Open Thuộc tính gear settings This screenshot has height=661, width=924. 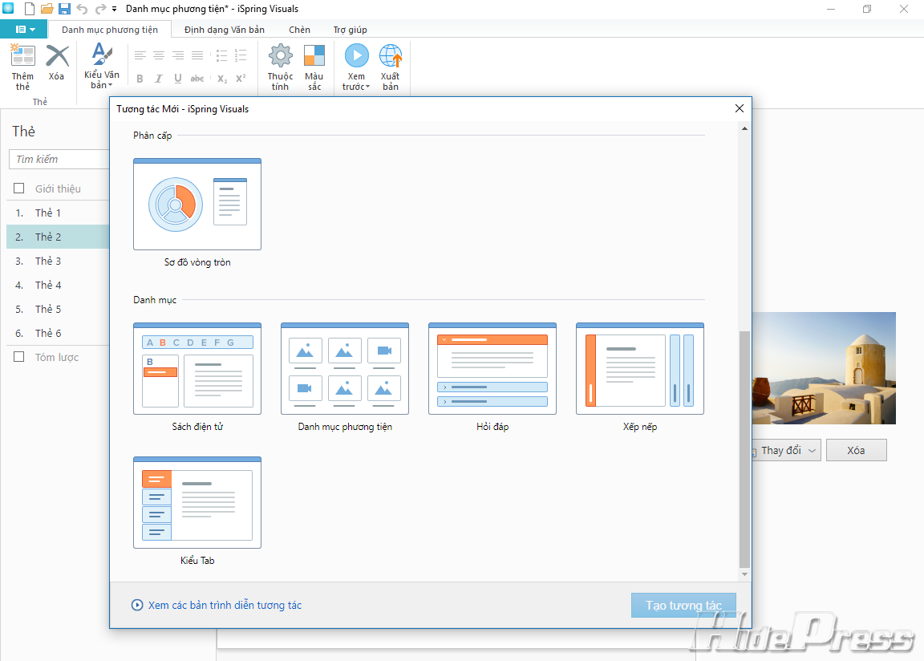pyautogui.click(x=280, y=58)
